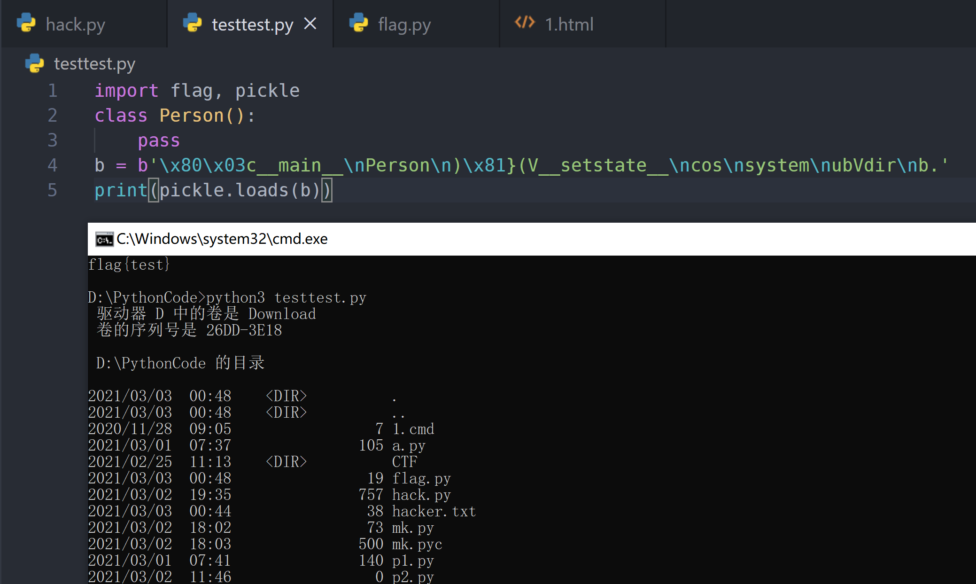Click the Person class name
The width and height of the screenshot is (976, 584).
191,116
